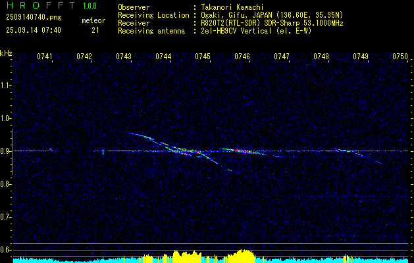Click the 'Receiver' field label
The image size is (414, 263).
[x=134, y=23]
